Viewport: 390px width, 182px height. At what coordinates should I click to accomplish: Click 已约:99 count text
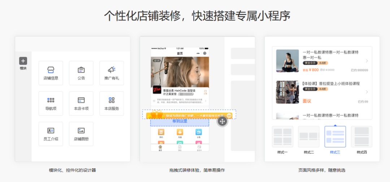click(x=363, y=102)
